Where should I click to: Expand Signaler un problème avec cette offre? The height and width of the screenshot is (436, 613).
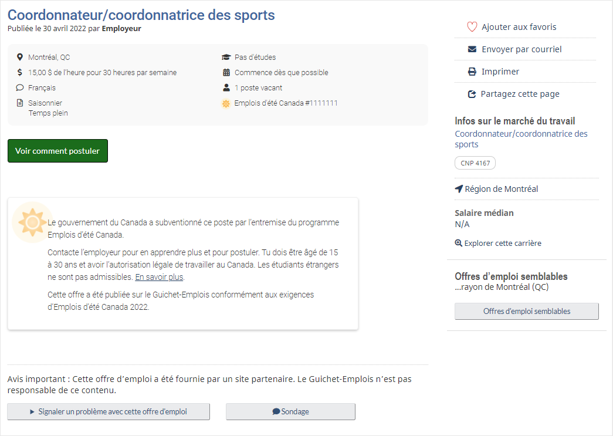[109, 412]
